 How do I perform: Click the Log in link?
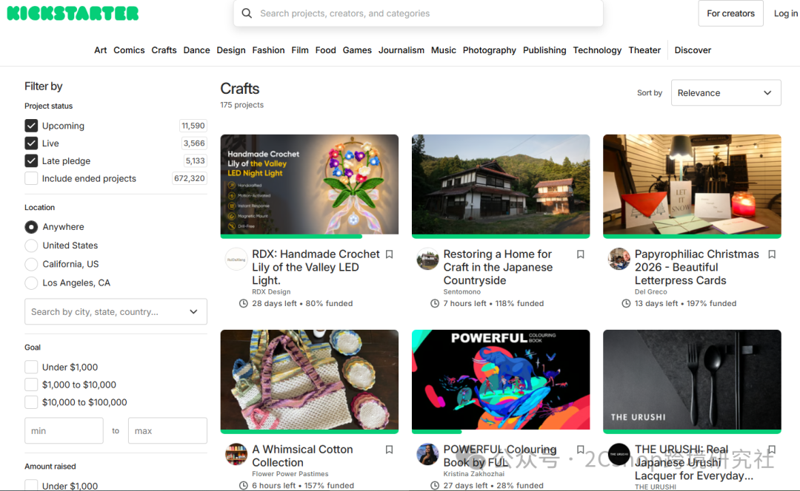pos(786,13)
